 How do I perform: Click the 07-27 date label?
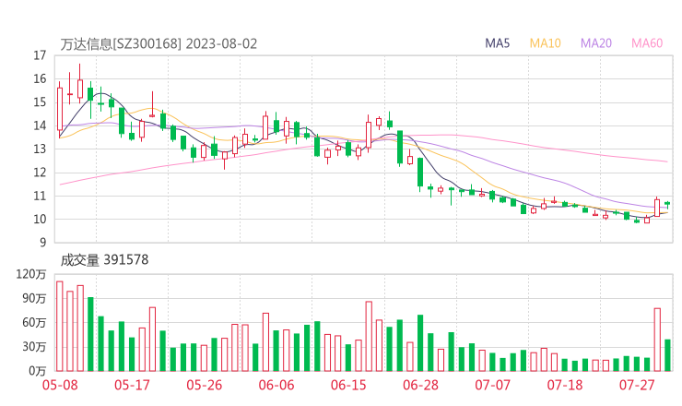637,385
